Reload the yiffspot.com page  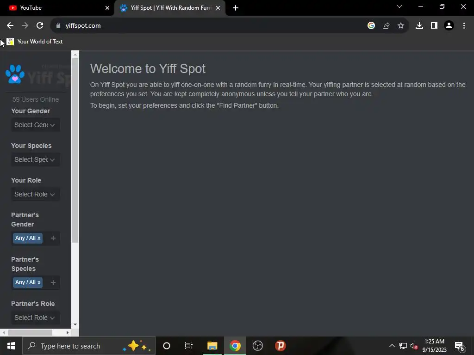point(40,26)
